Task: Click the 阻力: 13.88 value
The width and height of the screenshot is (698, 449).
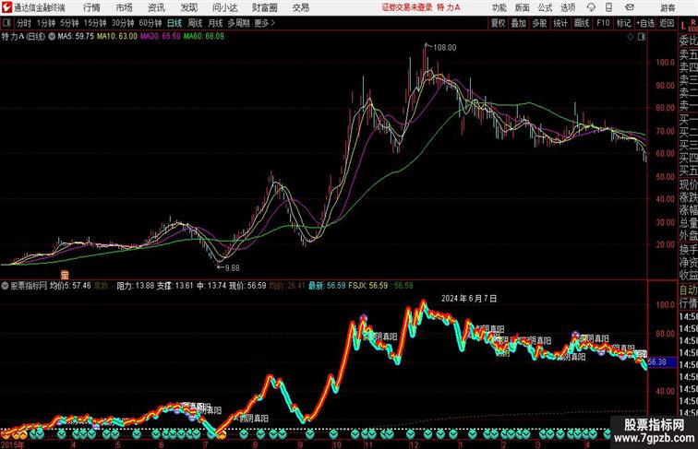Action: pos(136,286)
